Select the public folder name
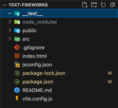The height and width of the screenshot is (108, 118). tap(29, 31)
